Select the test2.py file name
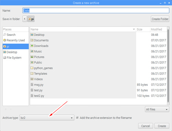The height and width of the screenshot is (131, 172). tap(39, 96)
